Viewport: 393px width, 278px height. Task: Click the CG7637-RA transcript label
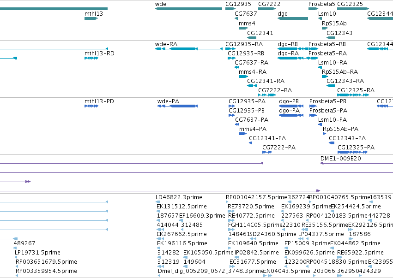[251, 63]
